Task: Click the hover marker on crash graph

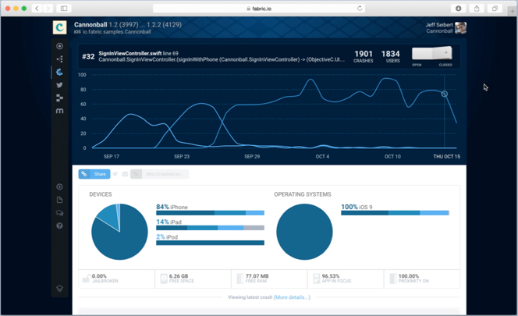Action: pos(445,94)
